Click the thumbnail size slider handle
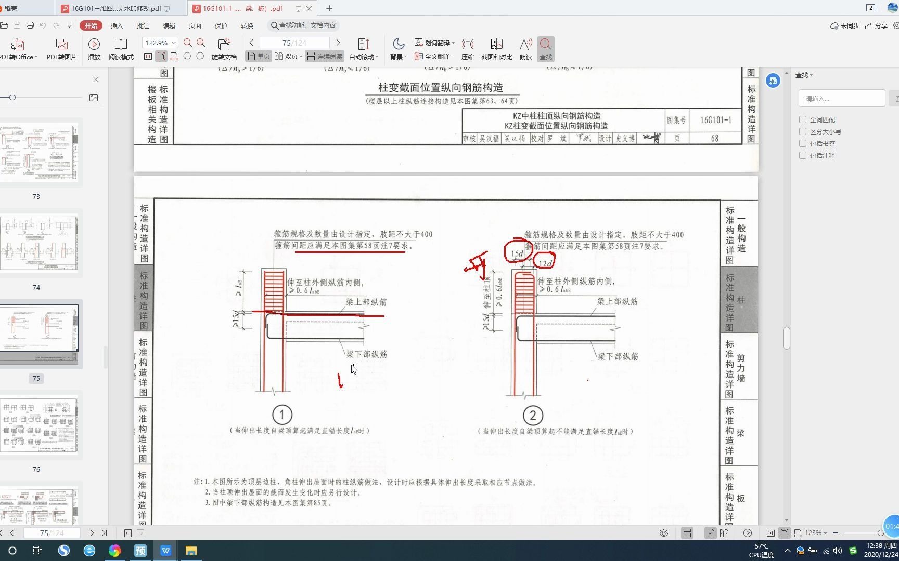899x561 pixels. click(x=12, y=98)
